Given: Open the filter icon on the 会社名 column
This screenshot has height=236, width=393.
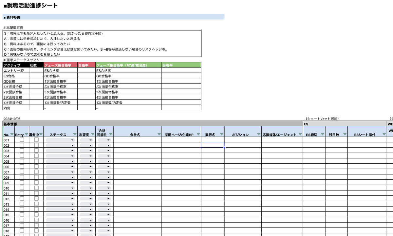Looking at the screenshot, I should point(159,135).
